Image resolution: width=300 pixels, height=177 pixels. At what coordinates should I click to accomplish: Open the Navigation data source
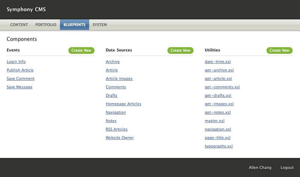coord(116,112)
